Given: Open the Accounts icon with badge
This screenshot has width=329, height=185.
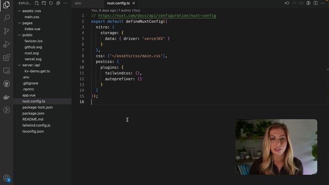Looking at the screenshot, I should 7,178.
